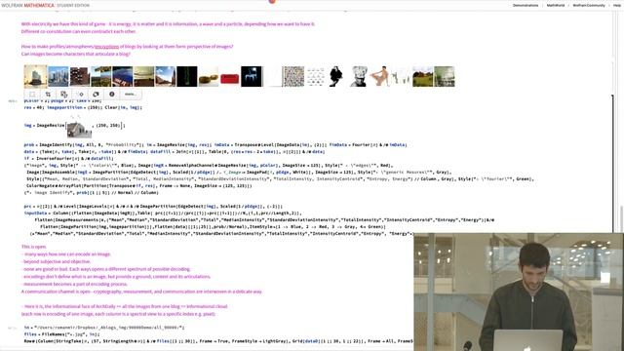Click the 'prob = ImageIdentify' code line
624x351 pixels.
tap(215, 145)
